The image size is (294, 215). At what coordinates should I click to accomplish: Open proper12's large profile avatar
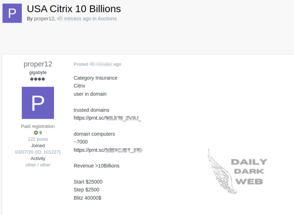pos(38,103)
